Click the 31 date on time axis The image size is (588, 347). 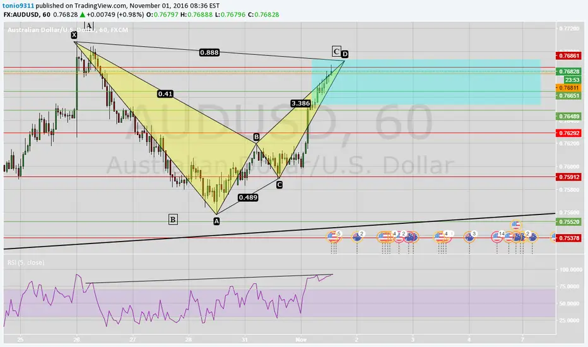tap(245, 340)
